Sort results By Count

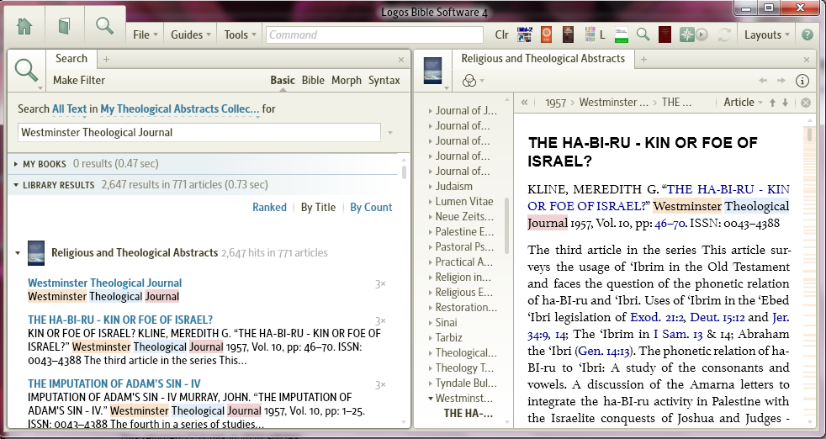click(x=371, y=207)
